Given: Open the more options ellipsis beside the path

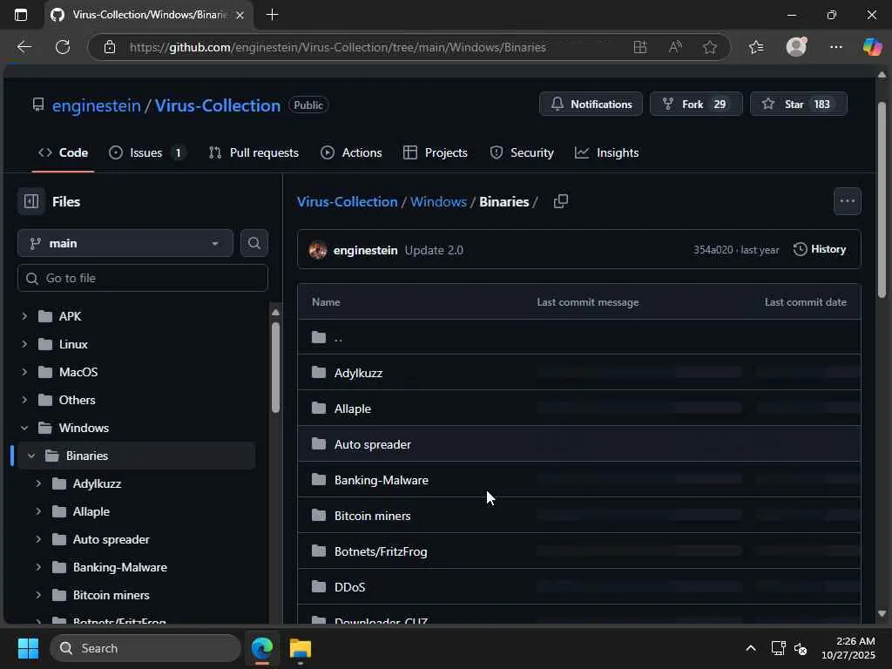Looking at the screenshot, I should (847, 201).
